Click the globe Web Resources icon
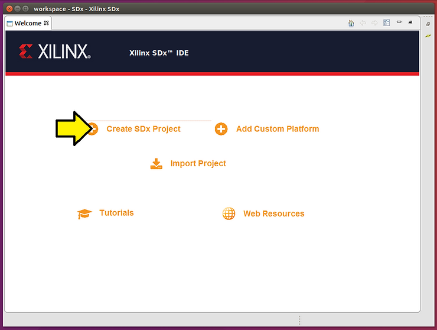437x330 pixels. click(229, 213)
